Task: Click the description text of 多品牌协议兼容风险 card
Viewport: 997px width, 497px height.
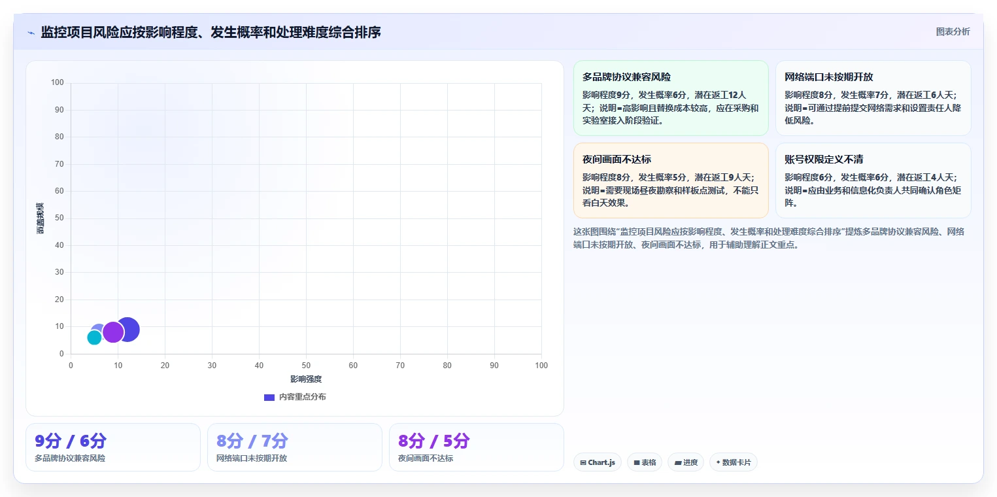Action: [x=671, y=107]
